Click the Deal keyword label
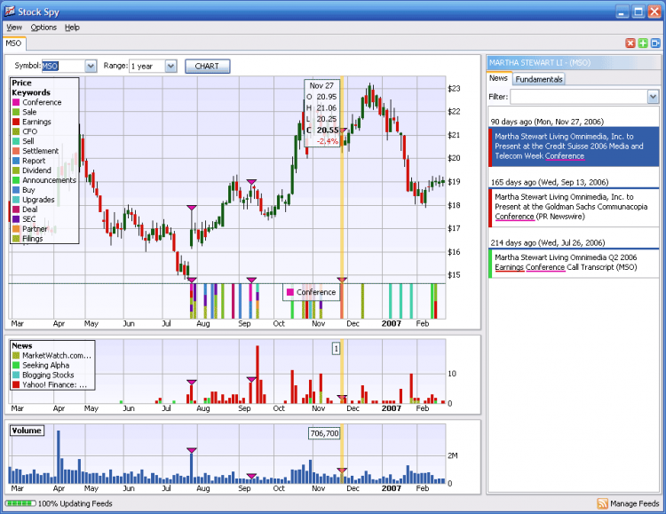Image resolution: width=666 pixels, height=514 pixels. [29, 210]
